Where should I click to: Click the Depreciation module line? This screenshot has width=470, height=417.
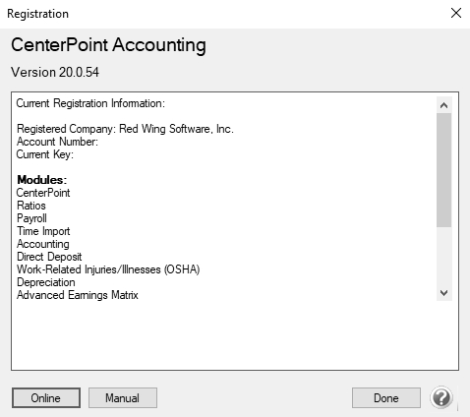coord(46,282)
